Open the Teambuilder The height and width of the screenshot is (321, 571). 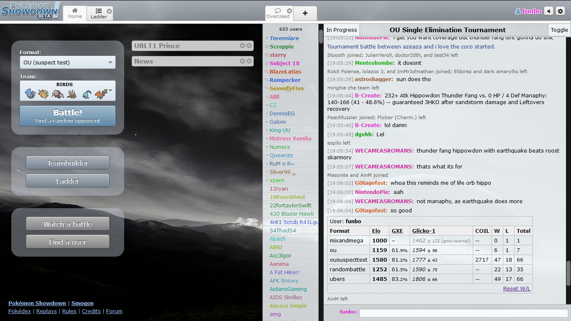coord(67,163)
